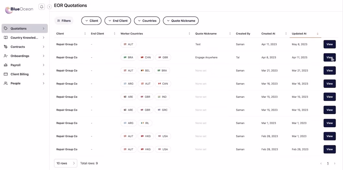Screen dimensions: 343x170
Task: Collapse sidebar with the arrow button
Action: tap(50, 7)
